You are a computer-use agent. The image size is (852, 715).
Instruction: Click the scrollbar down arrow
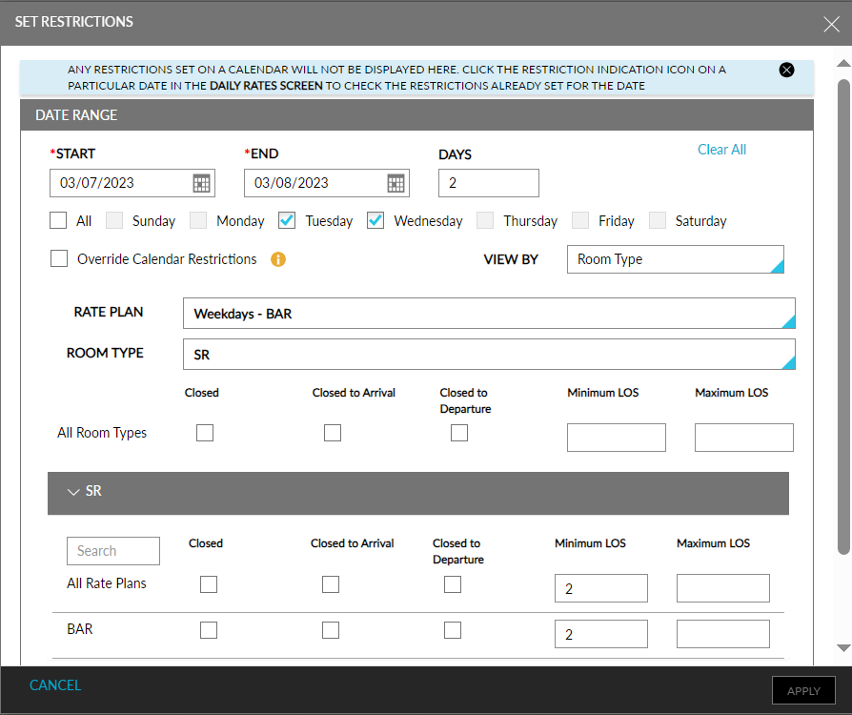[x=843, y=647]
